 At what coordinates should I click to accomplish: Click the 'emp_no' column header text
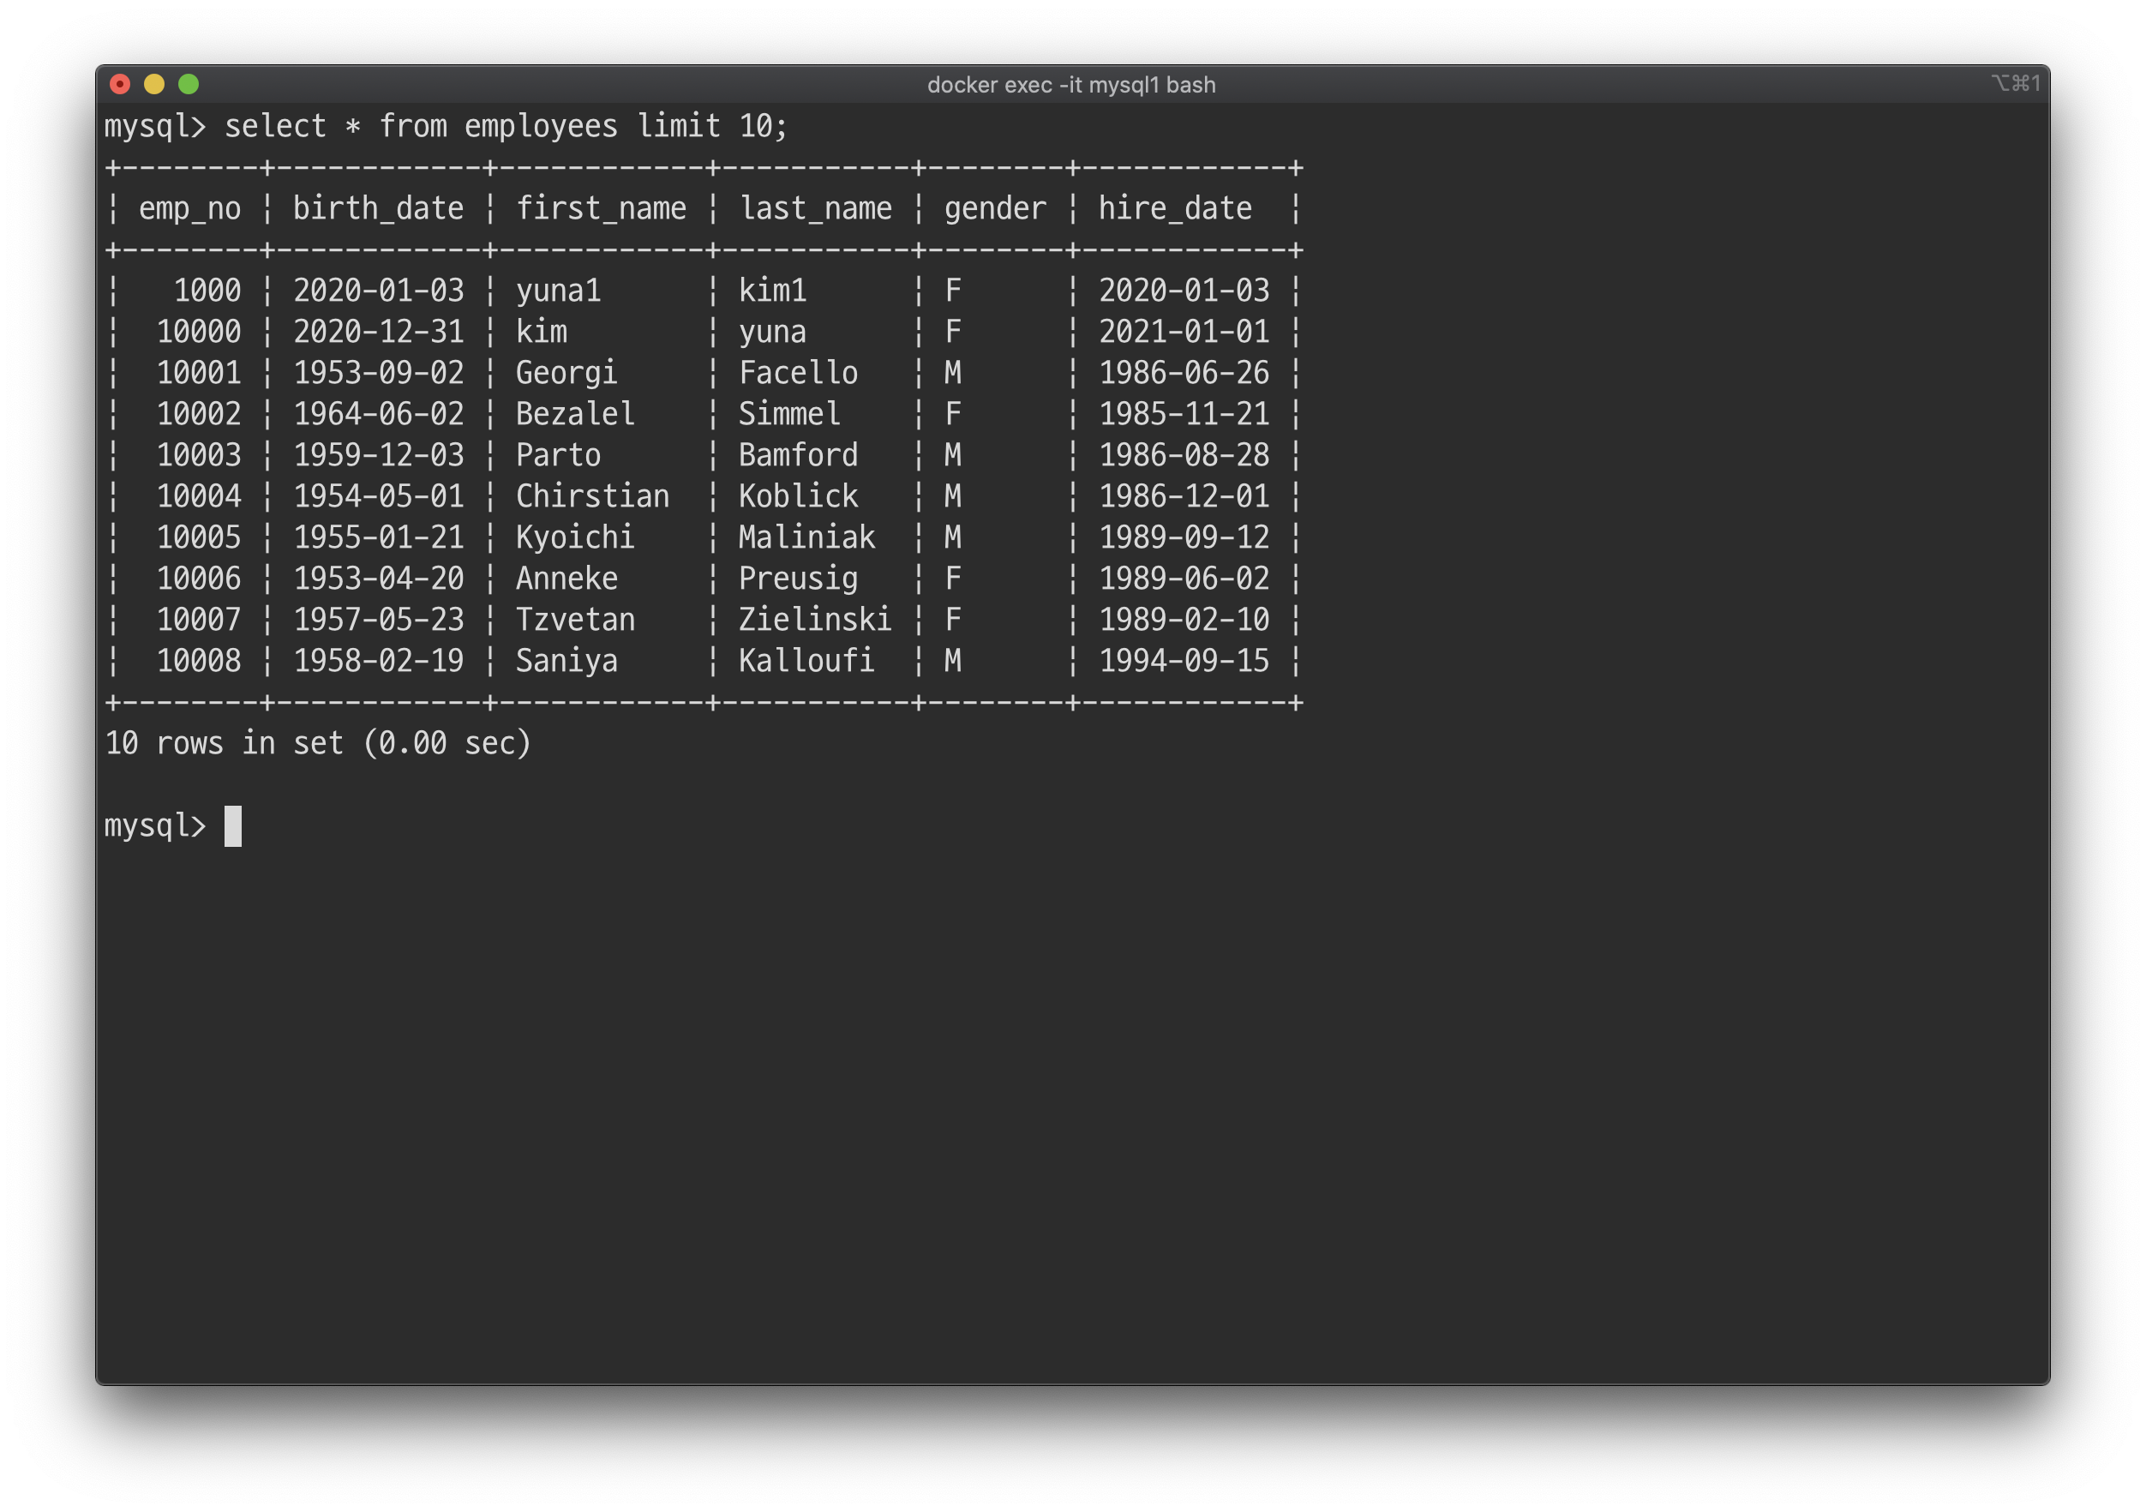(189, 208)
